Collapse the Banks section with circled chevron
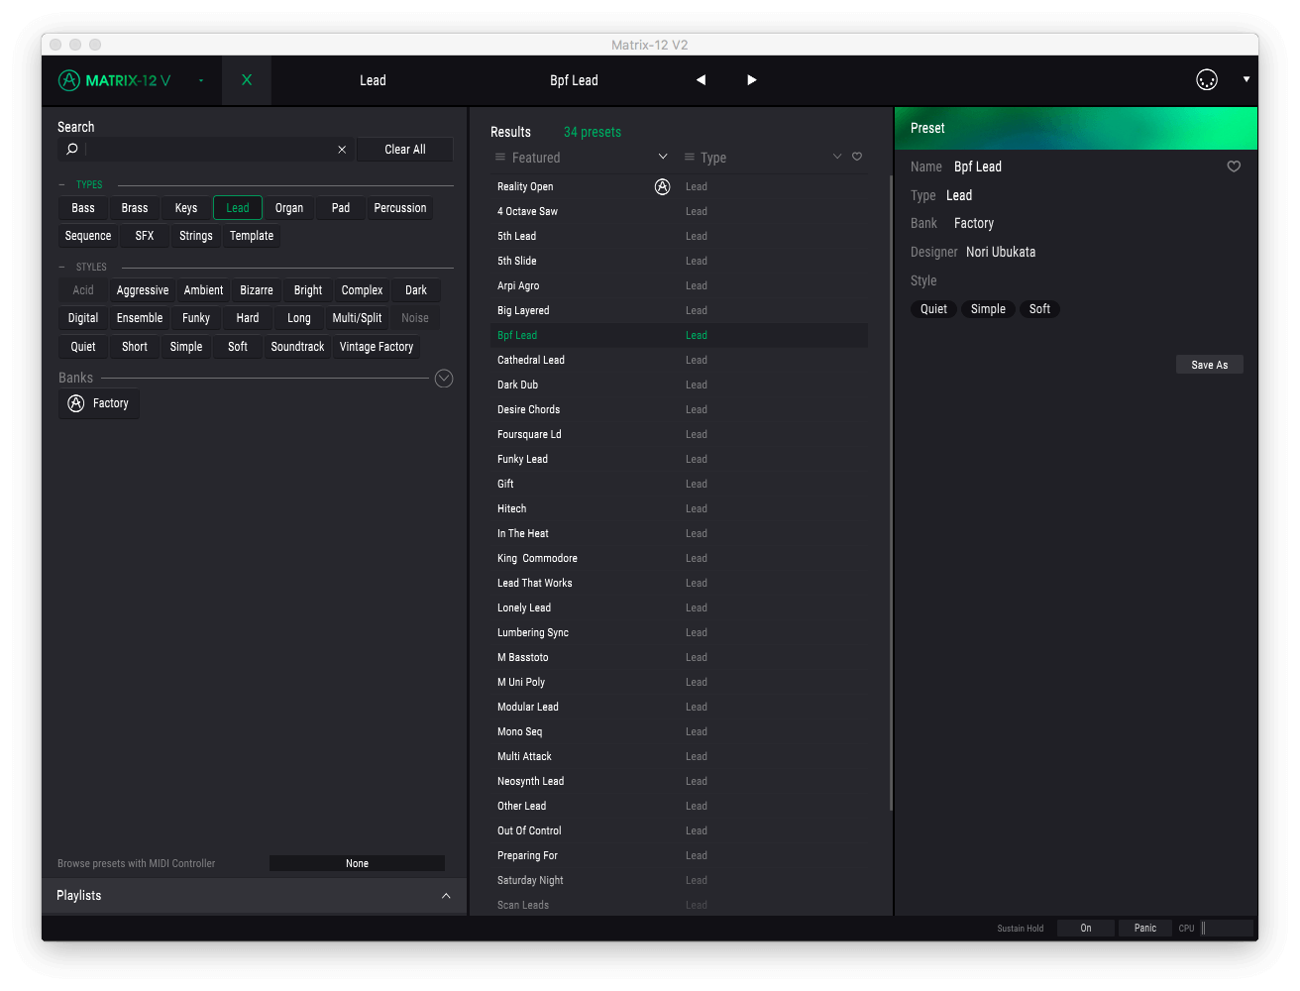Image resolution: width=1300 pixels, height=991 pixels. point(444,379)
